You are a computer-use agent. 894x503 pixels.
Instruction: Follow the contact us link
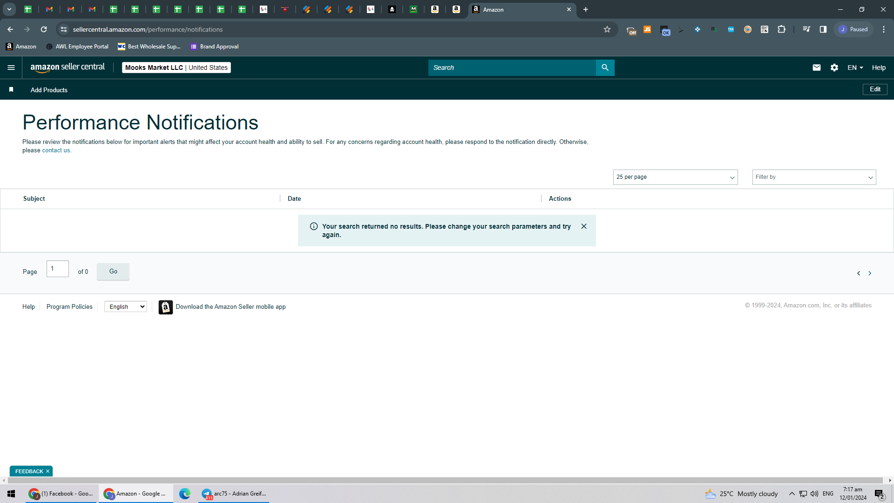coord(56,150)
